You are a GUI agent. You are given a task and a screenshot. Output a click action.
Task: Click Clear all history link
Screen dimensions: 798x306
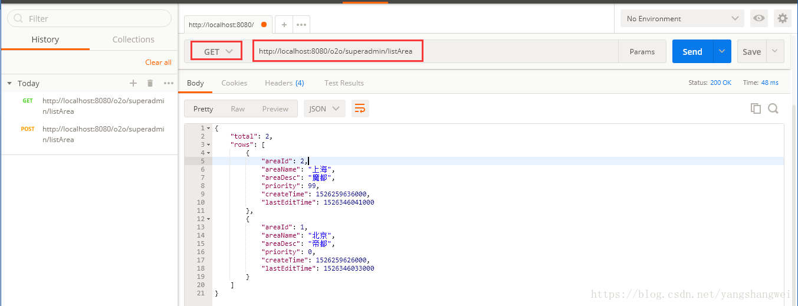click(x=158, y=62)
